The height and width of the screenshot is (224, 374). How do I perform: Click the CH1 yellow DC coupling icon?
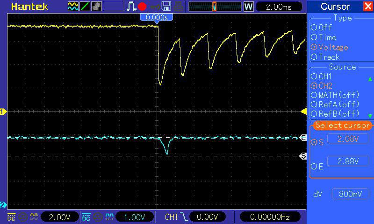point(11,217)
